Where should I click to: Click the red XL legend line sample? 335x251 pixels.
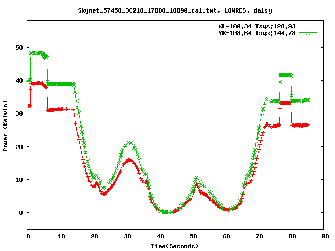coord(308,26)
